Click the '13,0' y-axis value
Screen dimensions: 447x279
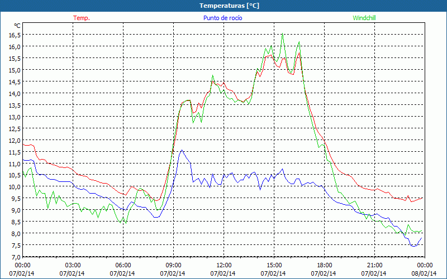(x=15, y=117)
